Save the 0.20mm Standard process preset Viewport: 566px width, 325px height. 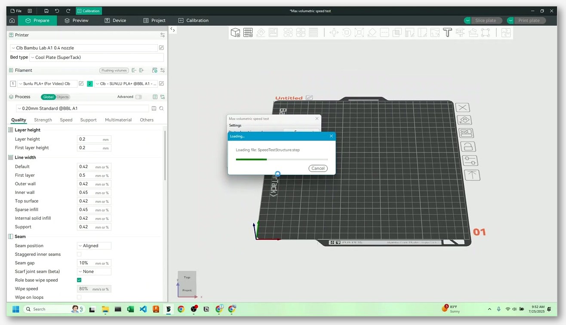click(154, 108)
